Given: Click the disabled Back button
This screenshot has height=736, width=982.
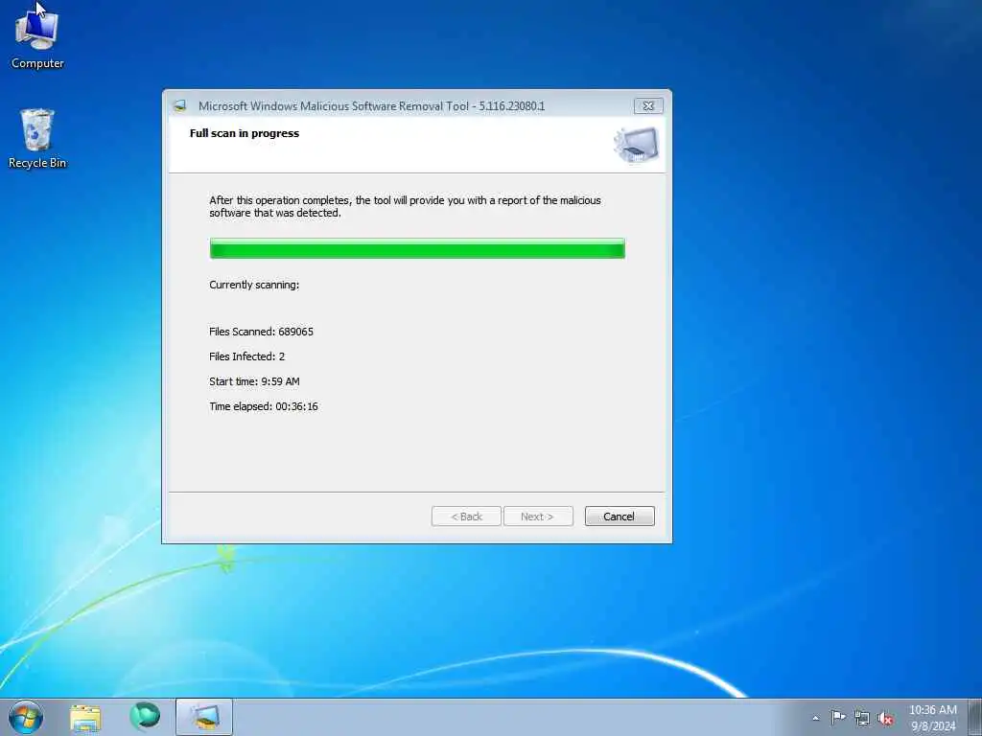Looking at the screenshot, I should pos(466,517).
